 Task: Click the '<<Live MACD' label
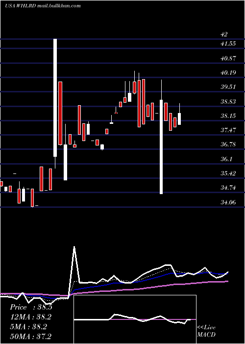tap(206, 331)
